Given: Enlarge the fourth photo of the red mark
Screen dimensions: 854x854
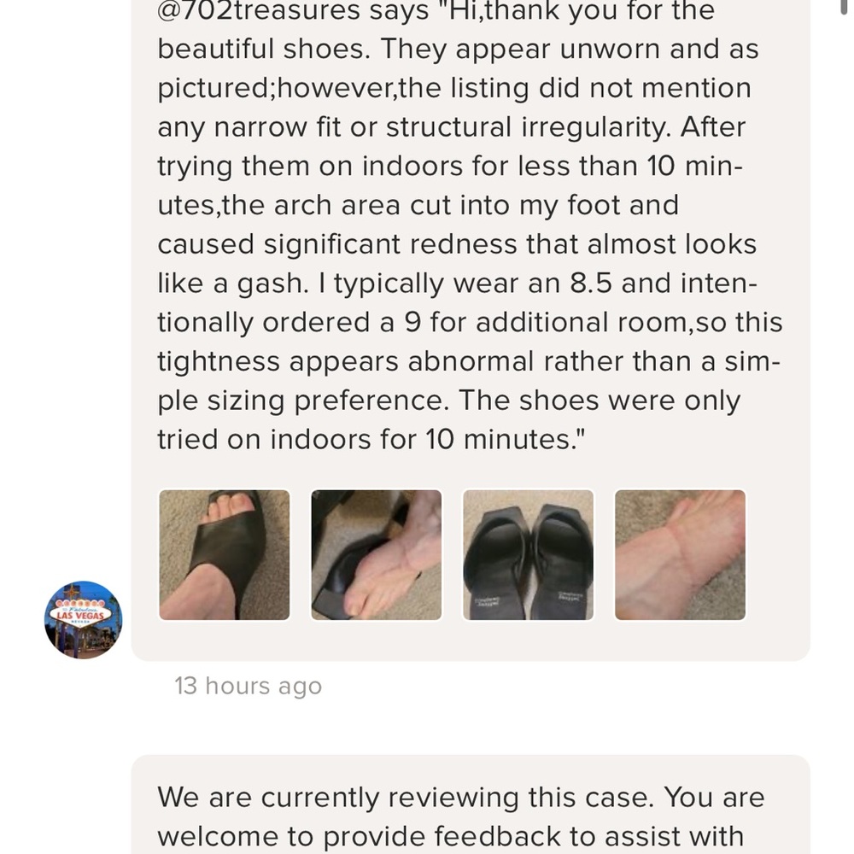Looking at the screenshot, I should click(x=680, y=553).
